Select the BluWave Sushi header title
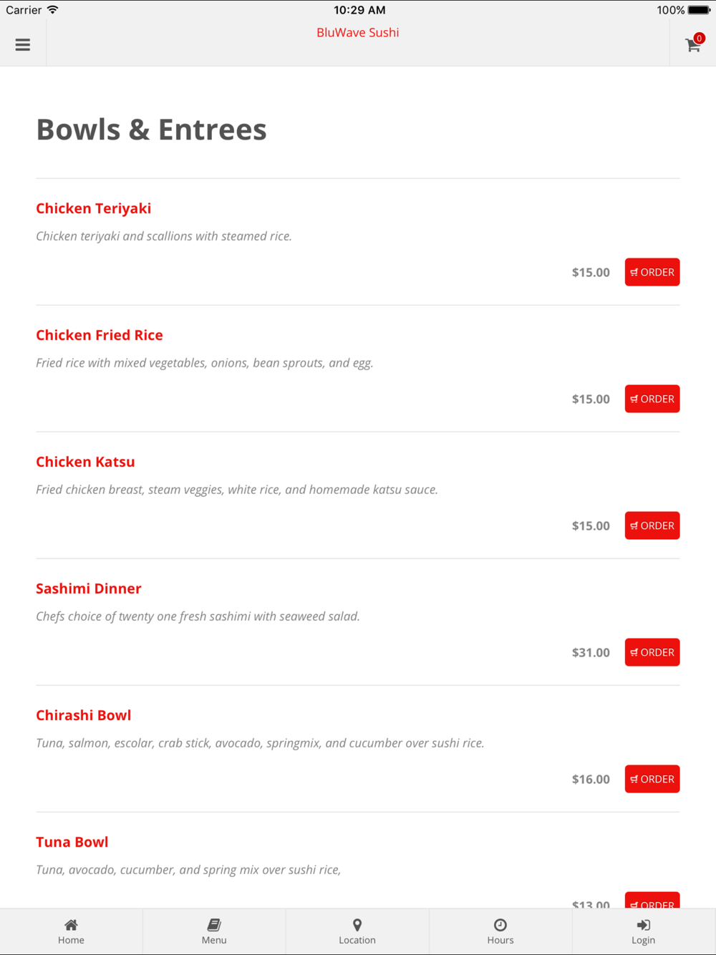716x955 pixels. pos(358,32)
